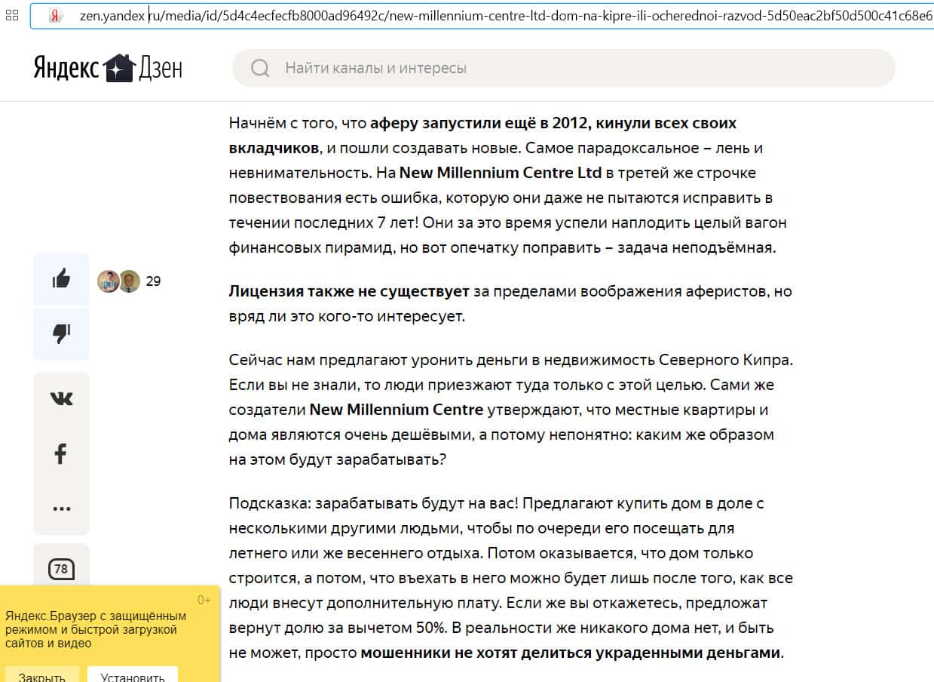Image resolution: width=934 pixels, height=682 pixels.
Task: Dismiss popup with 'Закрыть' button
Action: click(41, 675)
